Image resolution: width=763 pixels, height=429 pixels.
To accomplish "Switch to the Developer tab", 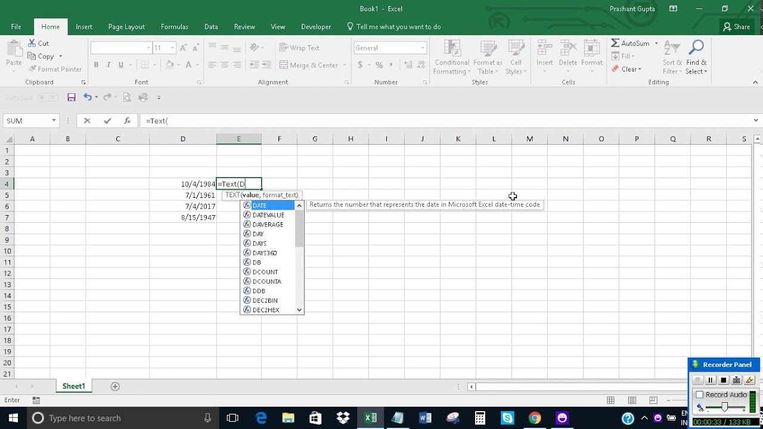I will (316, 26).
